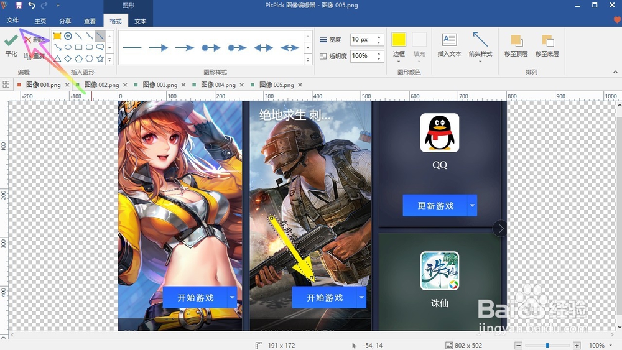Click the 插入文本 insert text icon
Viewport: 622px width, 350px height.
pyautogui.click(x=450, y=40)
